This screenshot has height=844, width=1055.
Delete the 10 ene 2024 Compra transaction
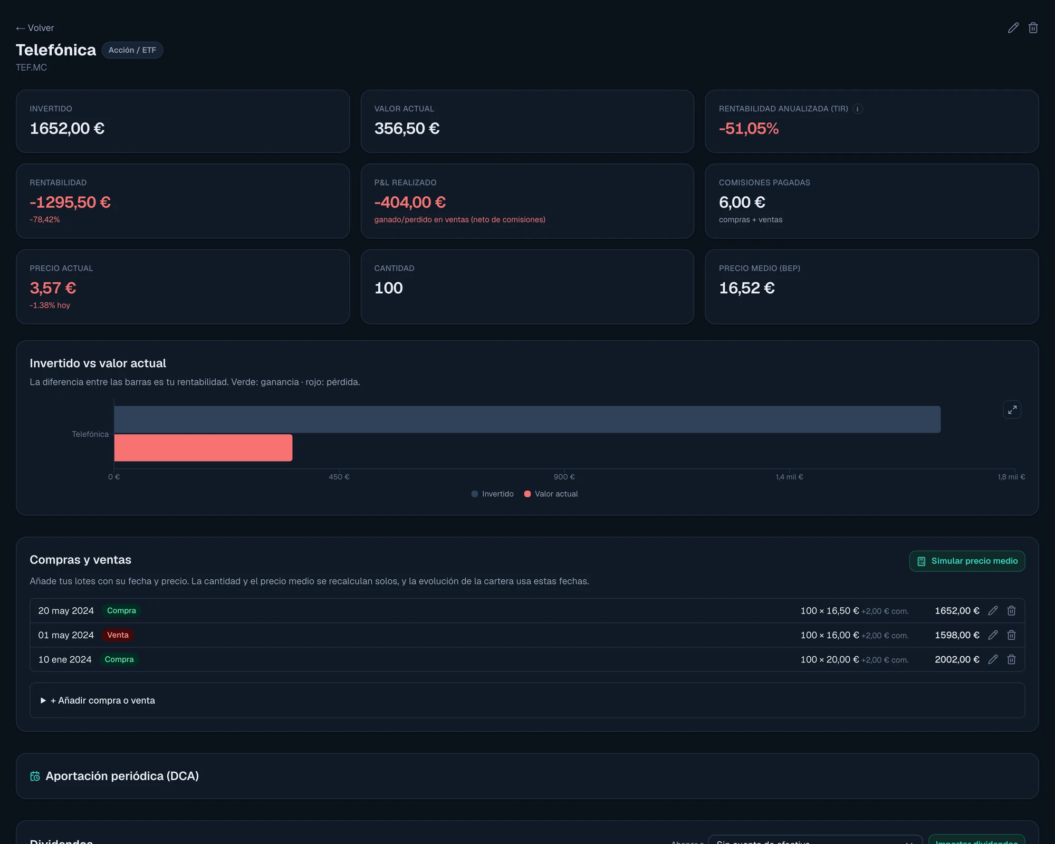click(1011, 659)
